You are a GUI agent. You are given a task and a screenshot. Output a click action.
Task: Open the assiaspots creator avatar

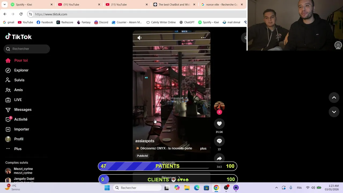[219, 106]
